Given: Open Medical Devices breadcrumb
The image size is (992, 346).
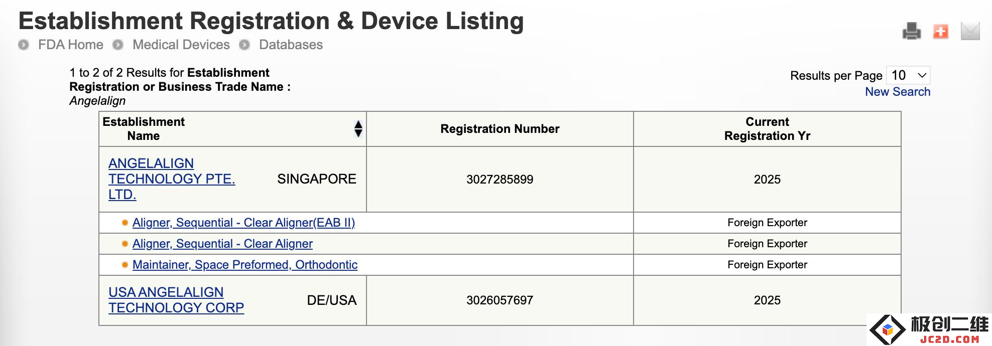Looking at the screenshot, I should tap(181, 45).
